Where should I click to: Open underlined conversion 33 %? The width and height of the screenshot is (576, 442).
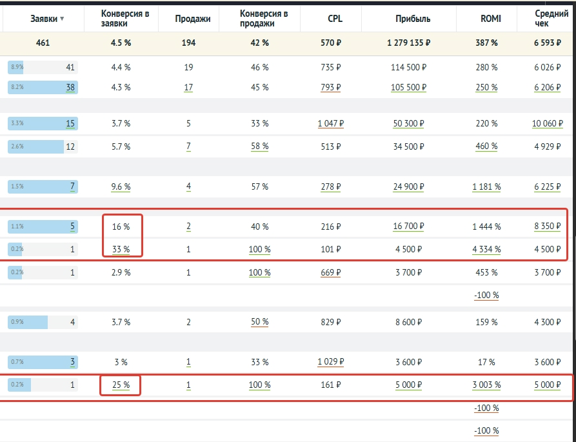click(121, 250)
